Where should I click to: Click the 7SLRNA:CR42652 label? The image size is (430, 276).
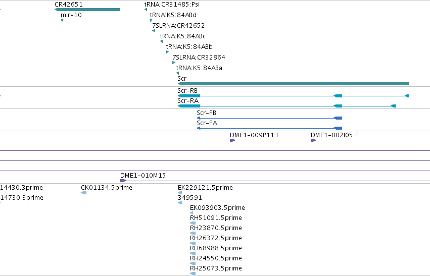tap(178, 26)
